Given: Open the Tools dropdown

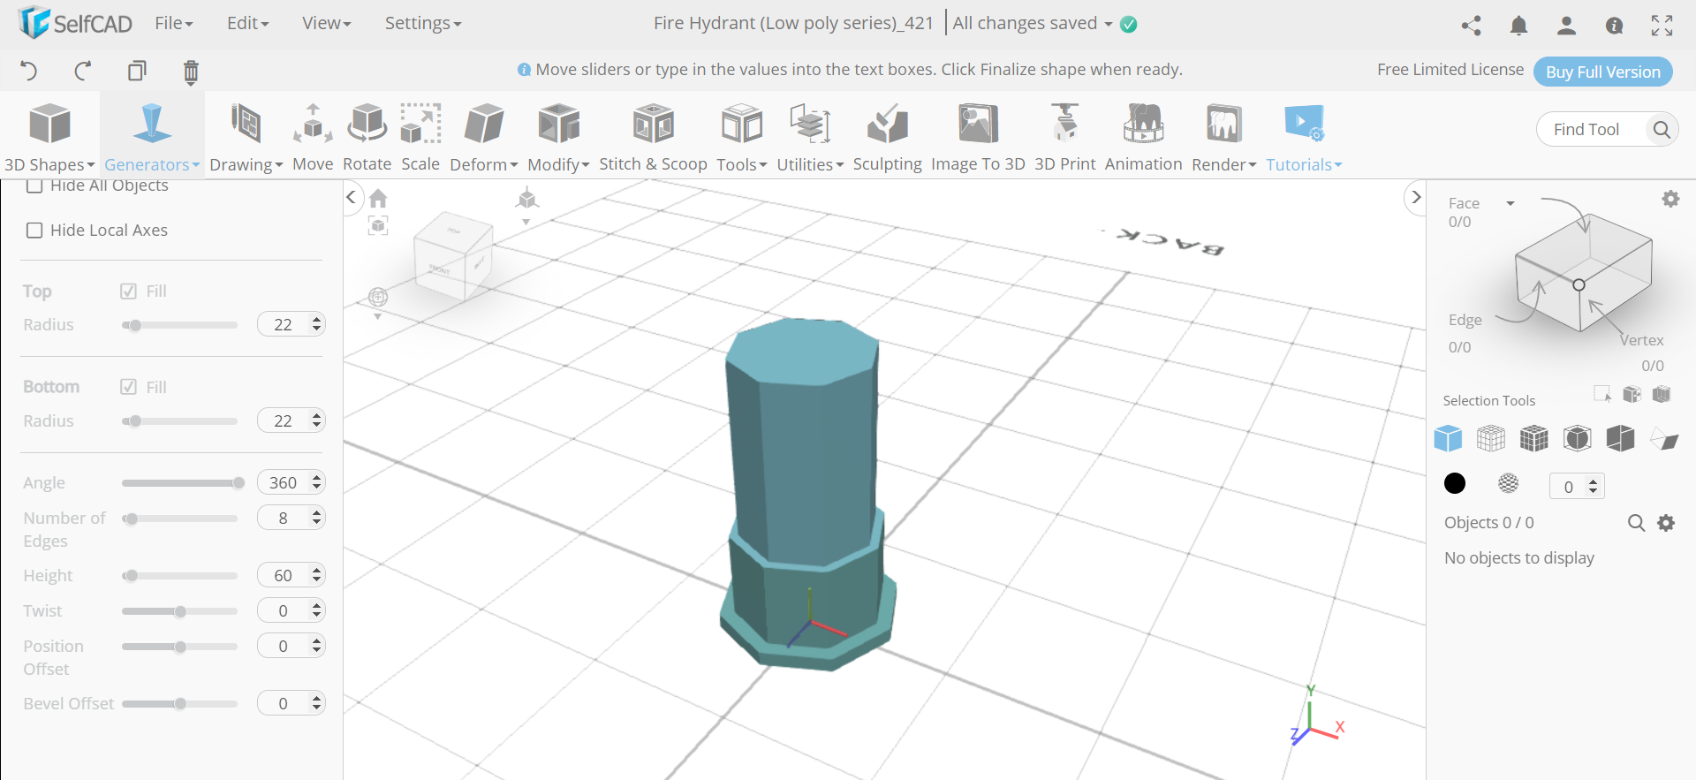Looking at the screenshot, I should [741, 137].
